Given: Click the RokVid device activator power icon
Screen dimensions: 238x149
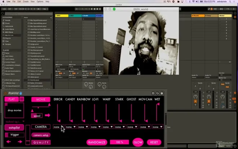Looking at the screenshot, I should pos(5,93).
